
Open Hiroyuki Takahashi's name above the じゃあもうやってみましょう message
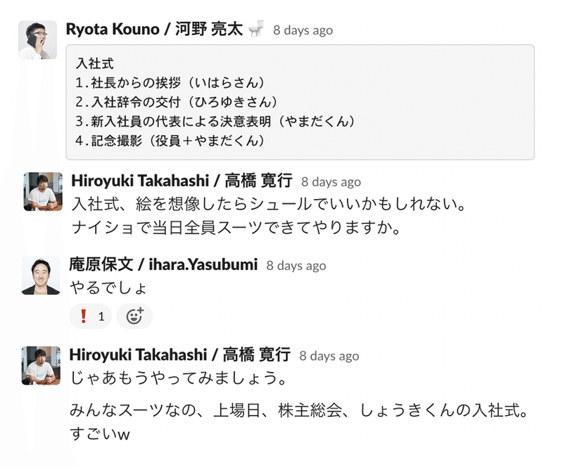(179, 354)
